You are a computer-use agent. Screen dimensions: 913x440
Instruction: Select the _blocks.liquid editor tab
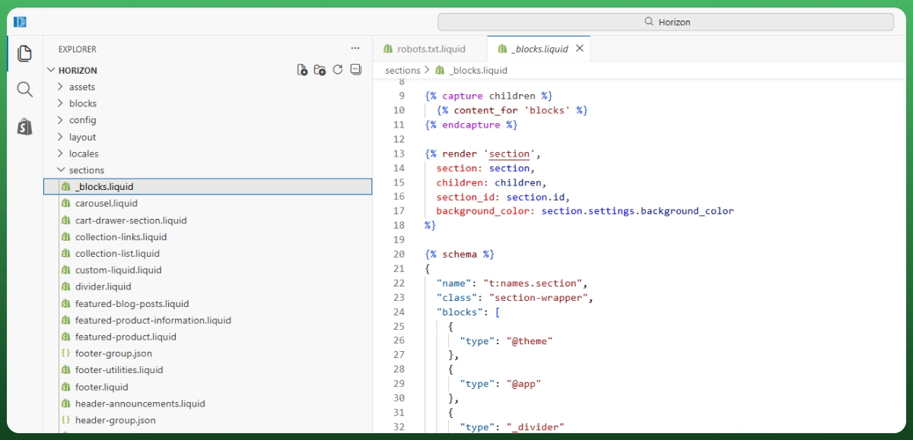click(x=539, y=49)
